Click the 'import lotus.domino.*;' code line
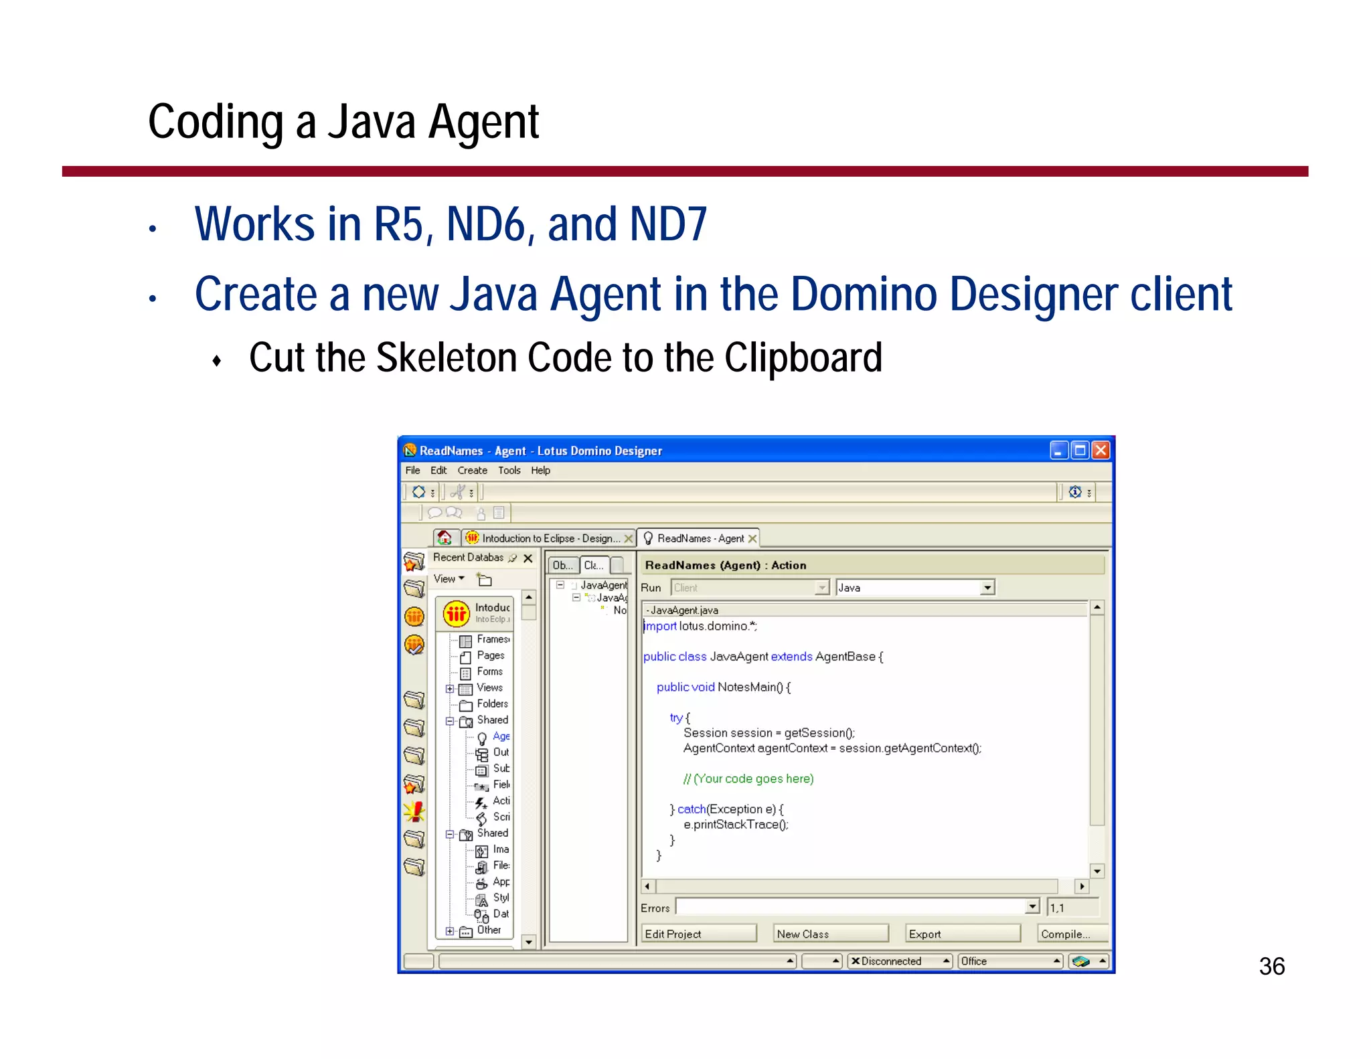 coord(700,627)
